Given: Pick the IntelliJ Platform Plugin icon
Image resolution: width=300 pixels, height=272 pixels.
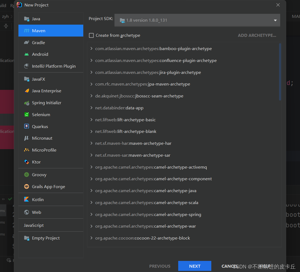Looking at the screenshot, I should tap(27, 66).
